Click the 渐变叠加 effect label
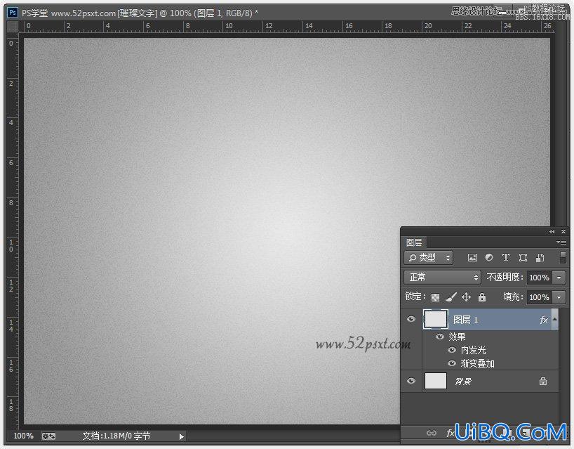The width and height of the screenshot is (574, 449). point(477,363)
